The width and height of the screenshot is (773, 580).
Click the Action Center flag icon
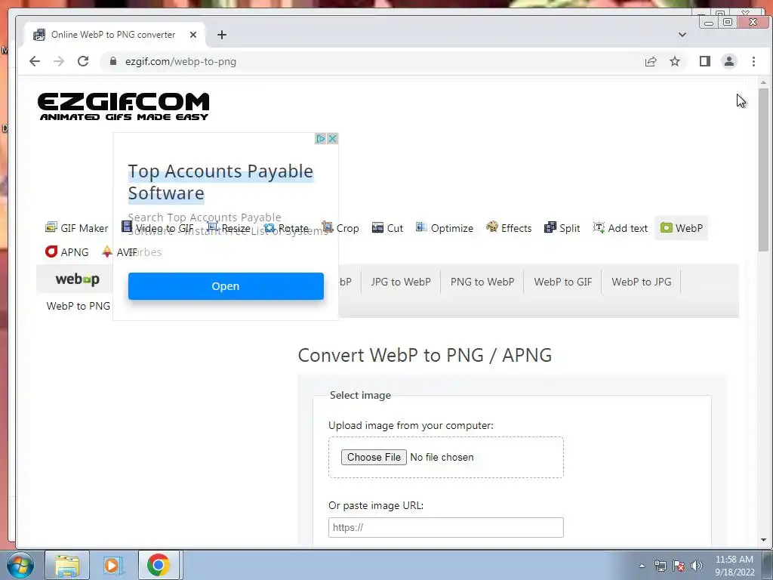[x=679, y=566]
